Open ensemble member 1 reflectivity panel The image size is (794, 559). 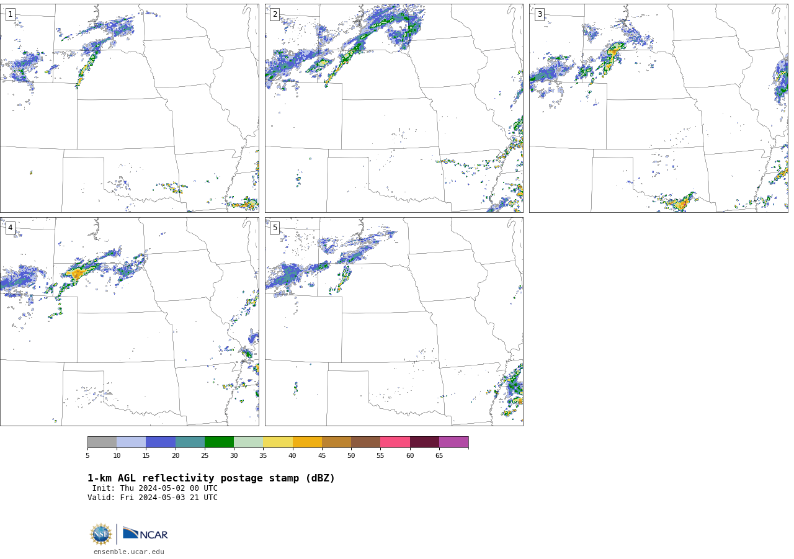point(129,108)
